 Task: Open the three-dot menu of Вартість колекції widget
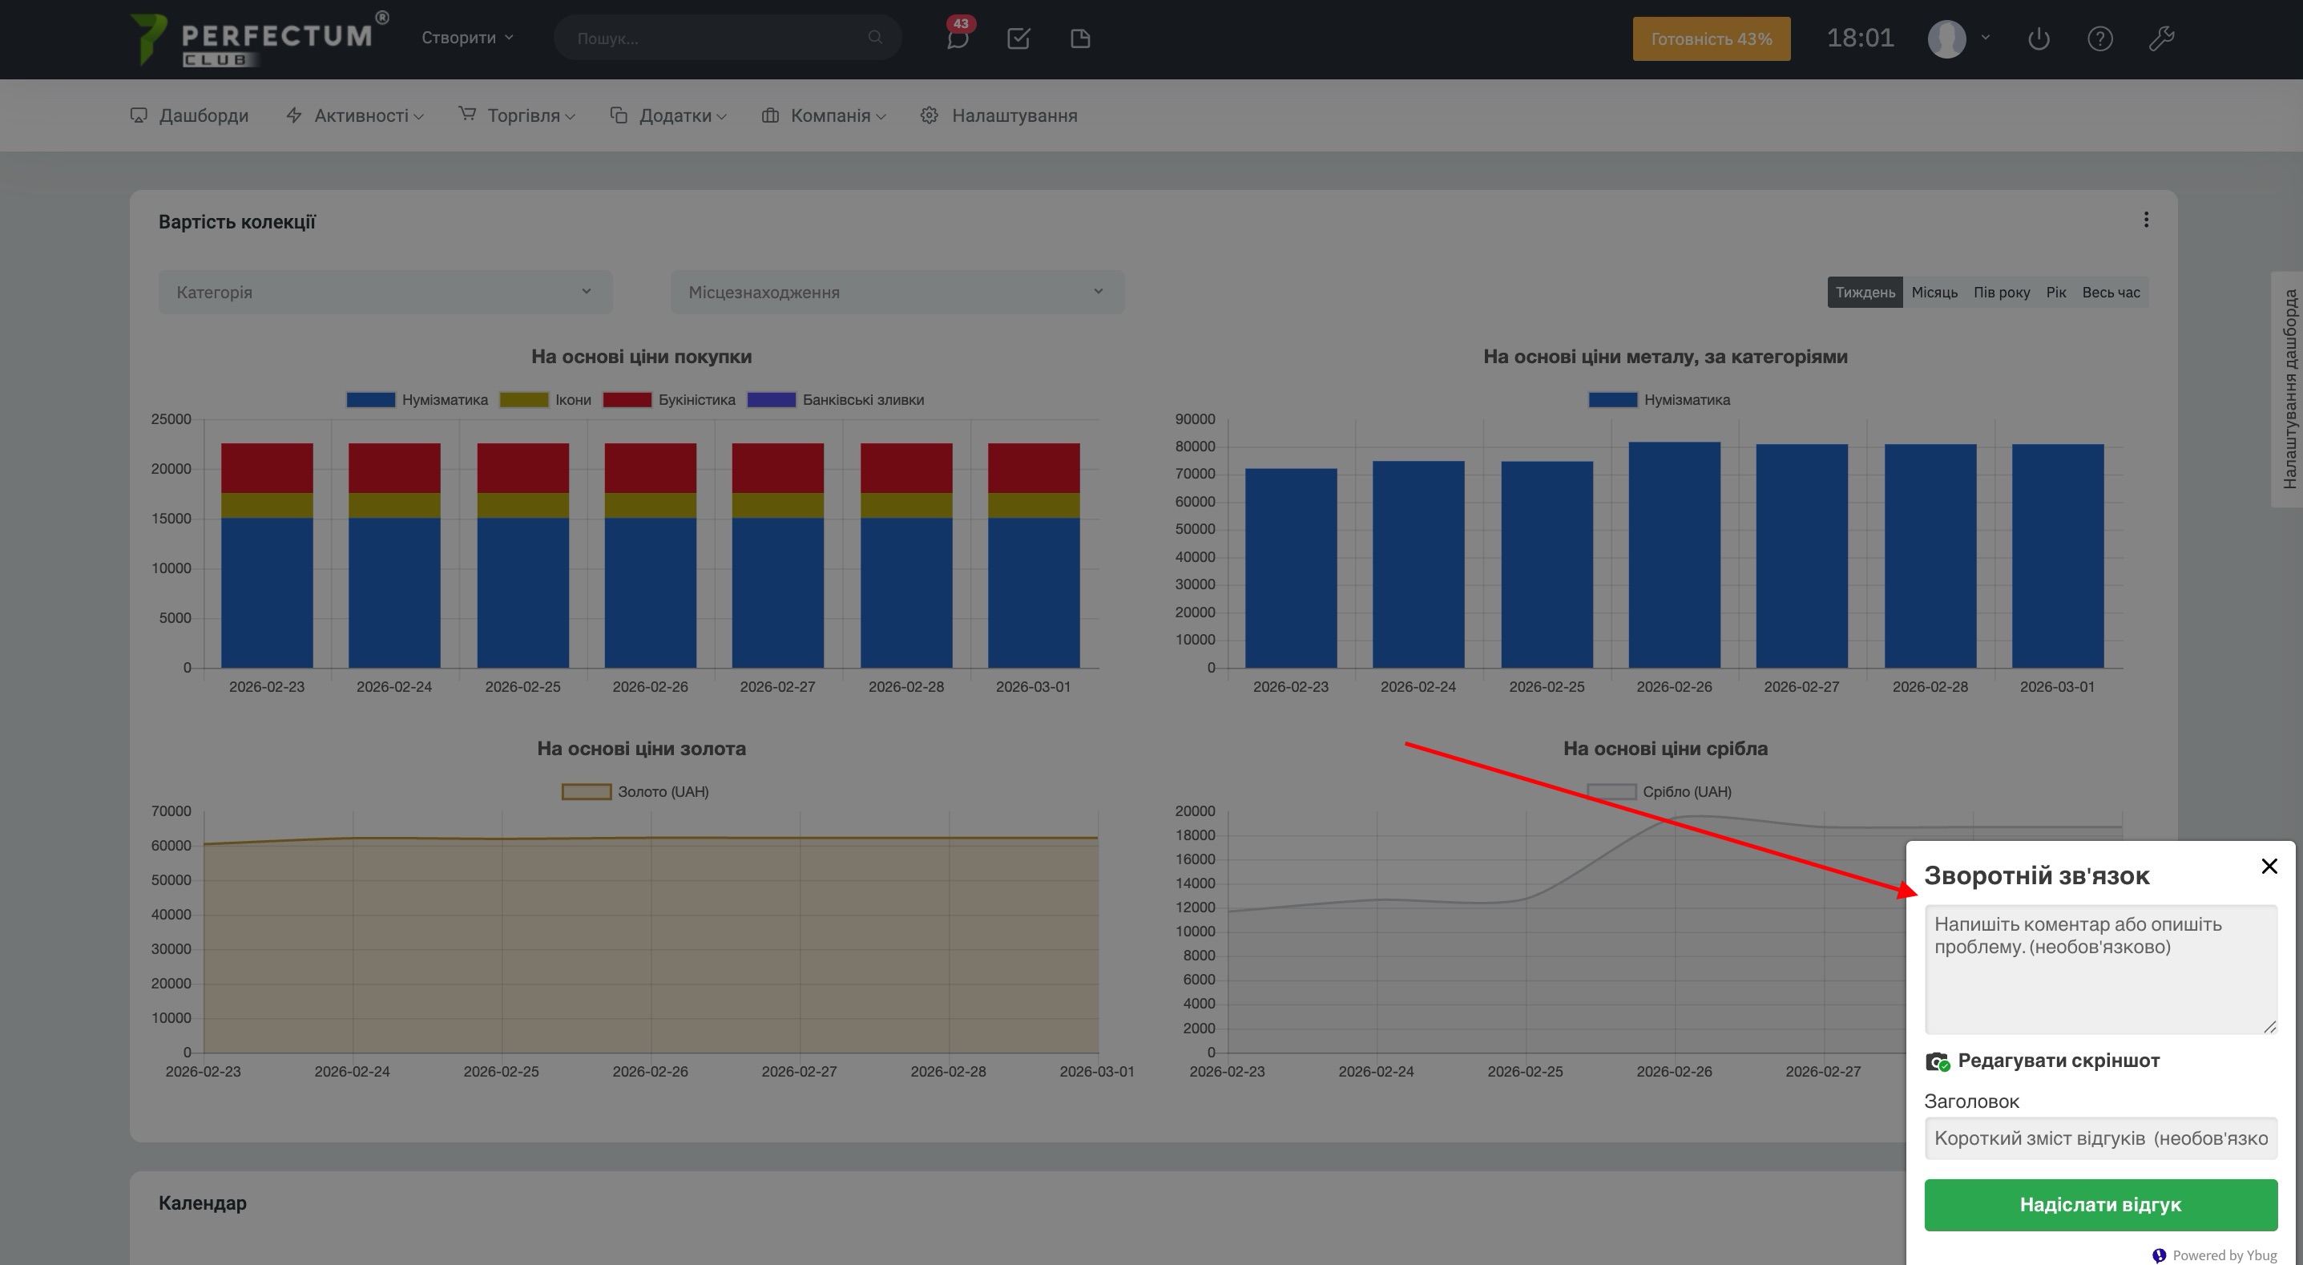click(x=2146, y=220)
